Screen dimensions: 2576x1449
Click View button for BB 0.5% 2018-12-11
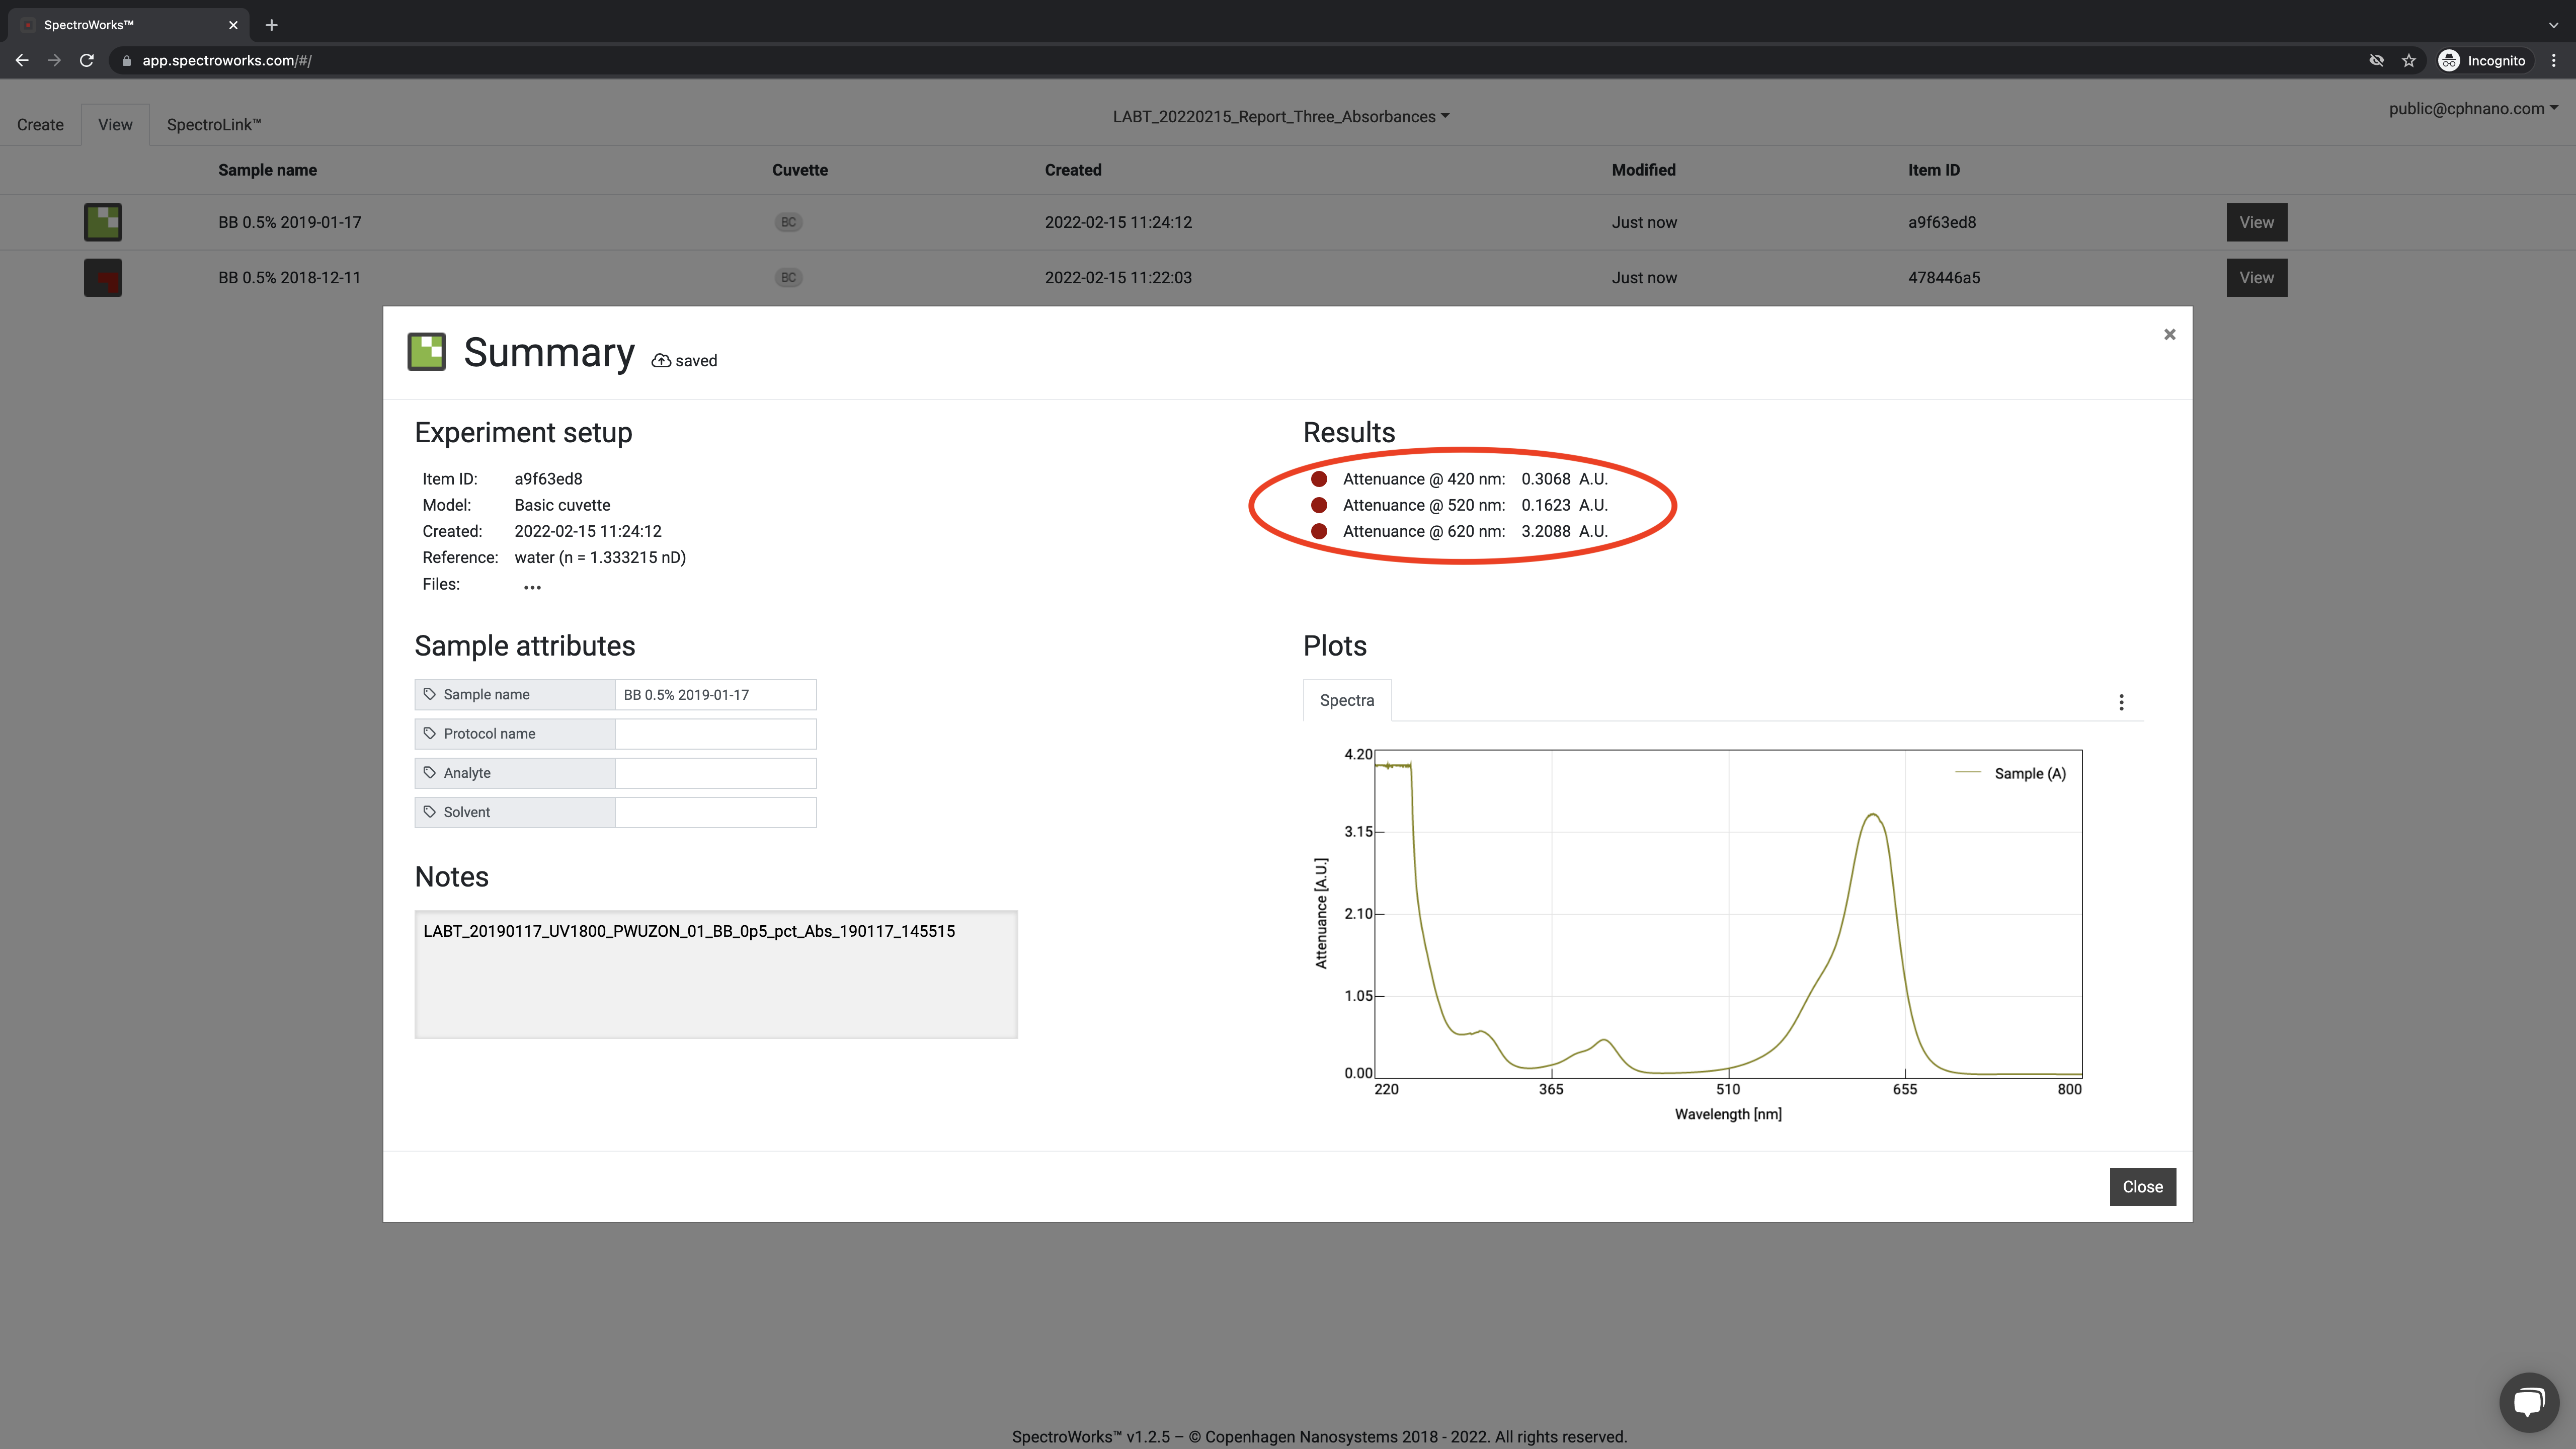coord(2256,278)
